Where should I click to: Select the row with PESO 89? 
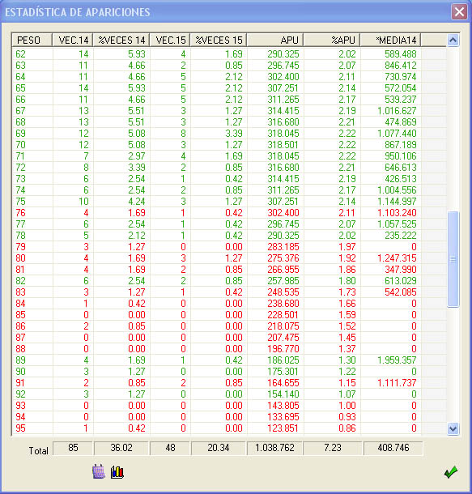click(229, 360)
